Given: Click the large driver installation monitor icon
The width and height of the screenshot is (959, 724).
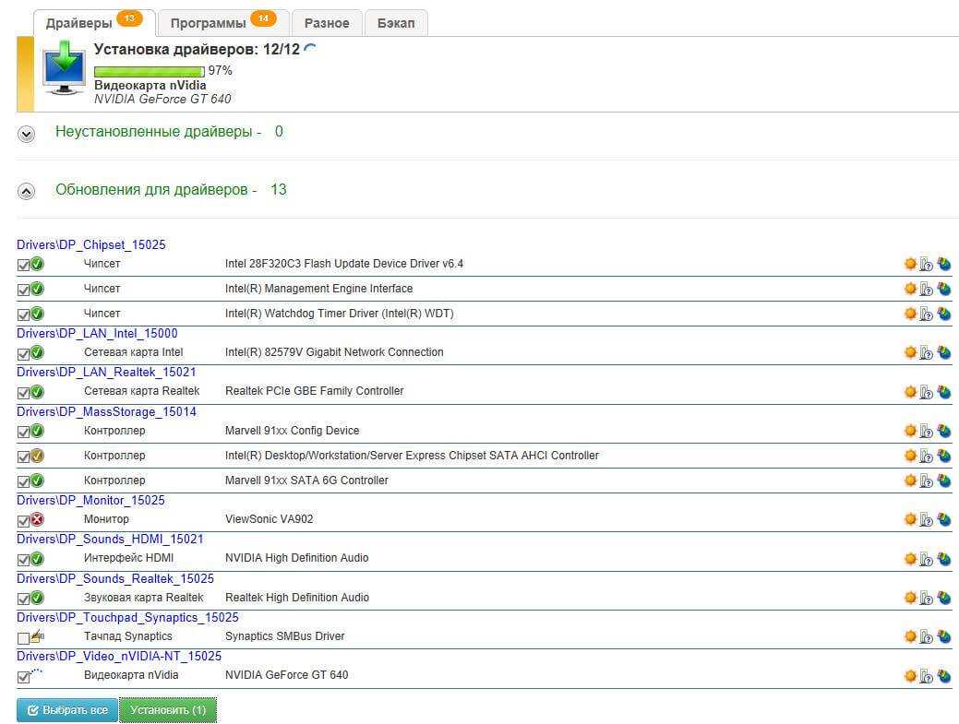Looking at the screenshot, I should tap(65, 70).
